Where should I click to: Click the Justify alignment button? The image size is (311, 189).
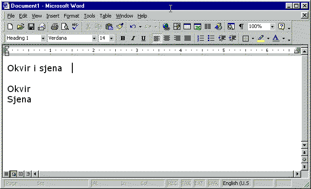tap(187, 38)
